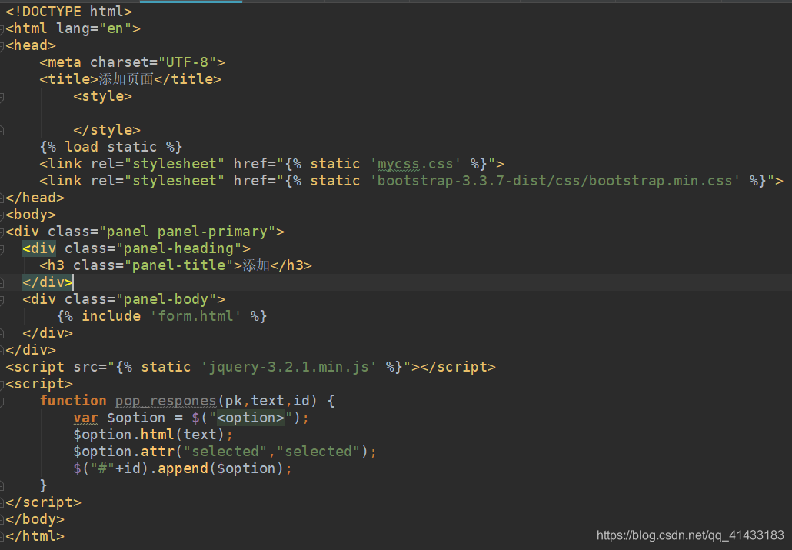Click the closing </body> tag
Viewport: 792px width, 550px height.
pyautogui.click(x=35, y=519)
